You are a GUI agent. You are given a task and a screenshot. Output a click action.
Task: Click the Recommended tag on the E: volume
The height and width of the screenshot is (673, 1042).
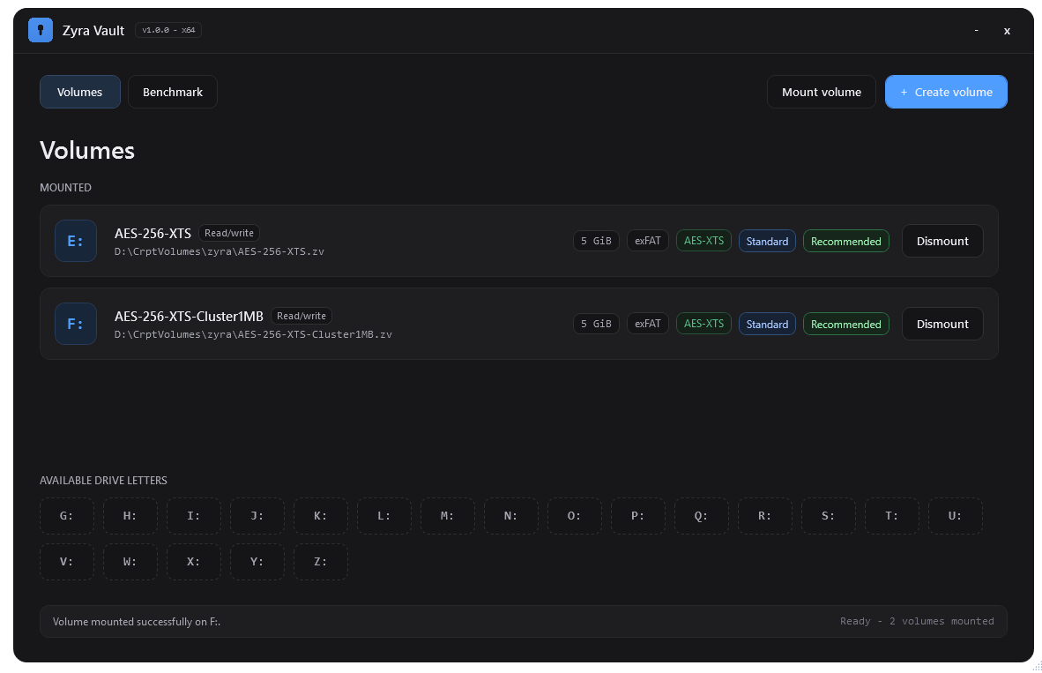pos(846,242)
